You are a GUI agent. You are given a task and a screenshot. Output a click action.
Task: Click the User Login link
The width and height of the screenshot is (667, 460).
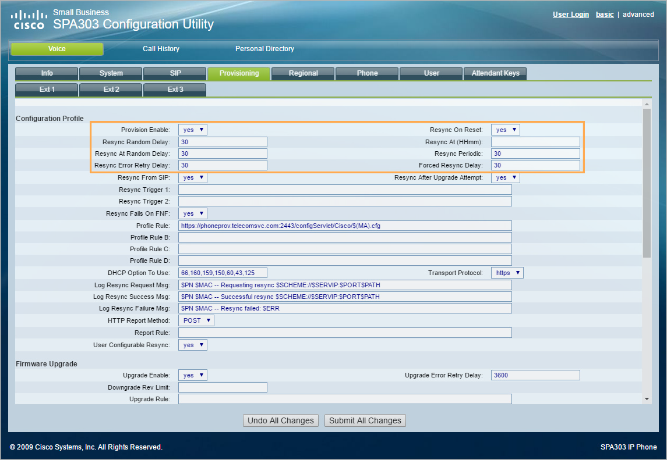[x=570, y=15]
